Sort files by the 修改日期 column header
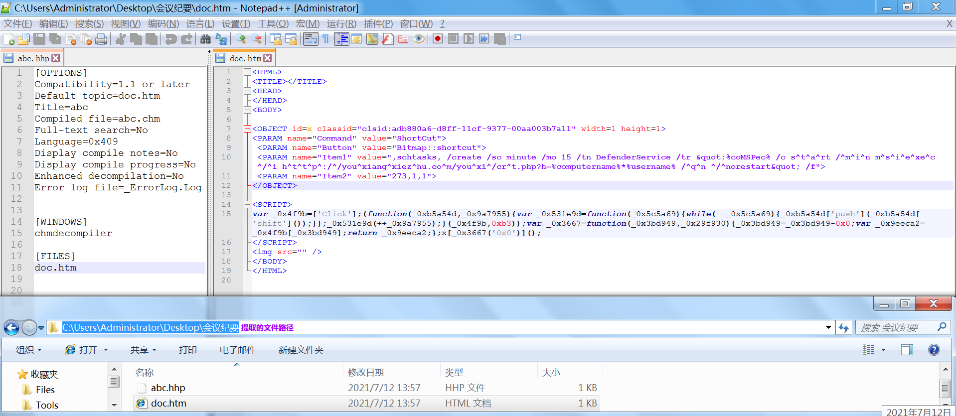 [x=391, y=372]
